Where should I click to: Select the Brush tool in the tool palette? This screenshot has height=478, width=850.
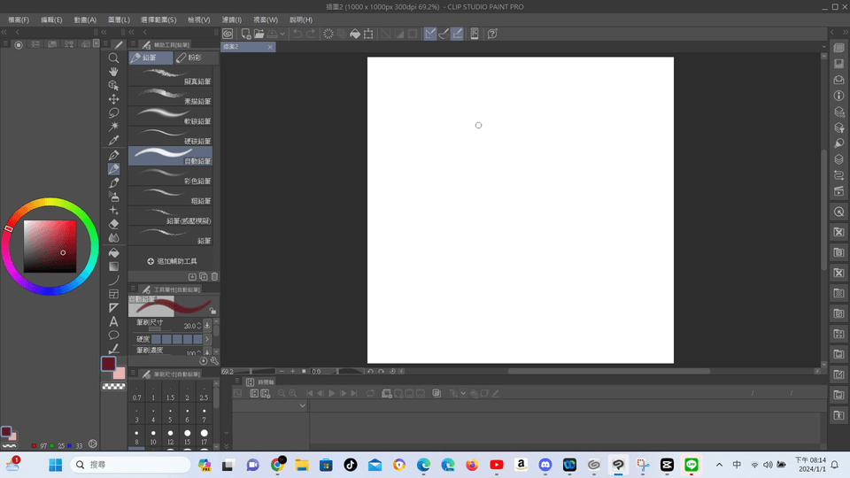coord(113,182)
